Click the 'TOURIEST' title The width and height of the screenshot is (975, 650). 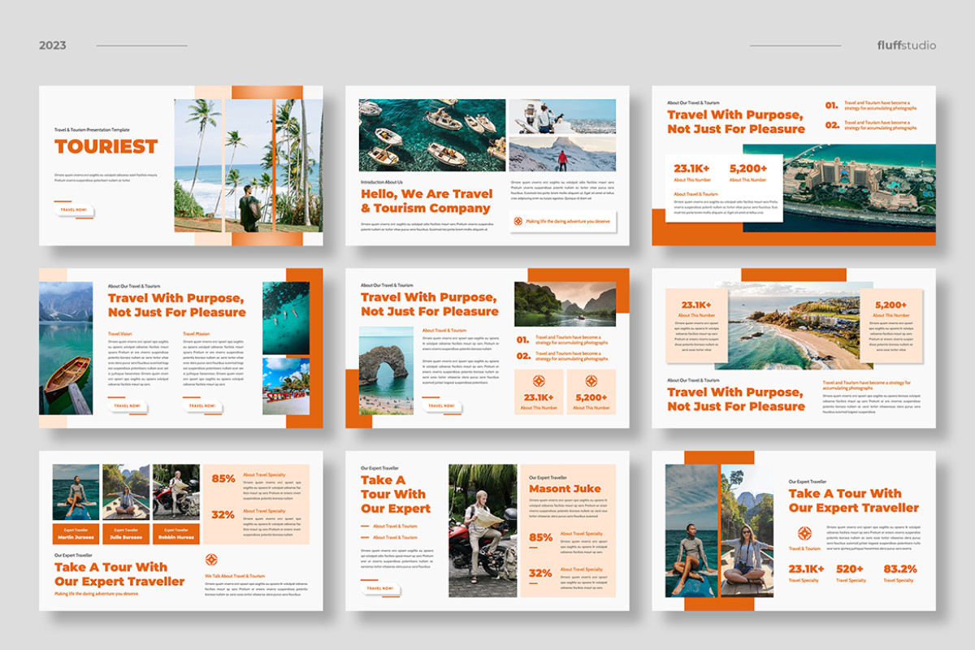tap(106, 147)
